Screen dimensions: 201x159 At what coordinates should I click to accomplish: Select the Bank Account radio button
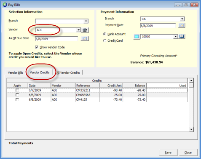pos(105,34)
